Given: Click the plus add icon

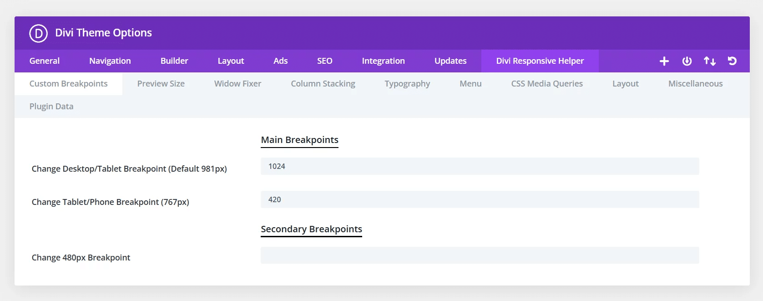Looking at the screenshot, I should (x=664, y=61).
